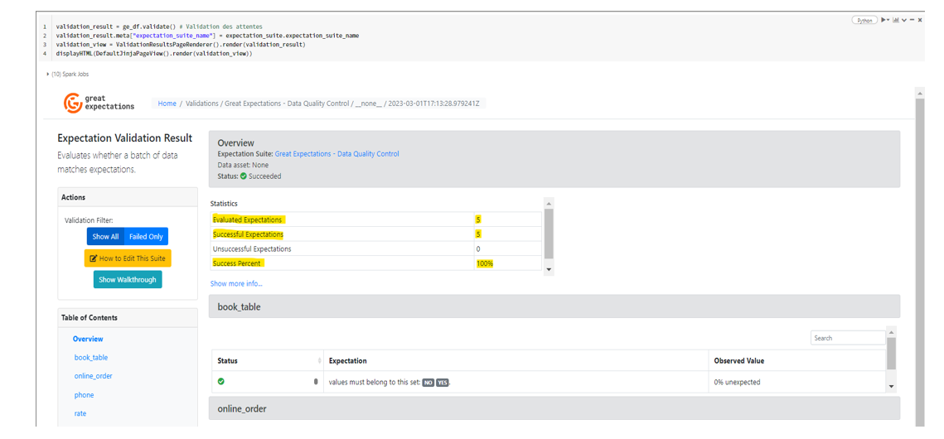Click How to Edit This Suite button
The height and width of the screenshot is (439, 944).
click(x=128, y=258)
